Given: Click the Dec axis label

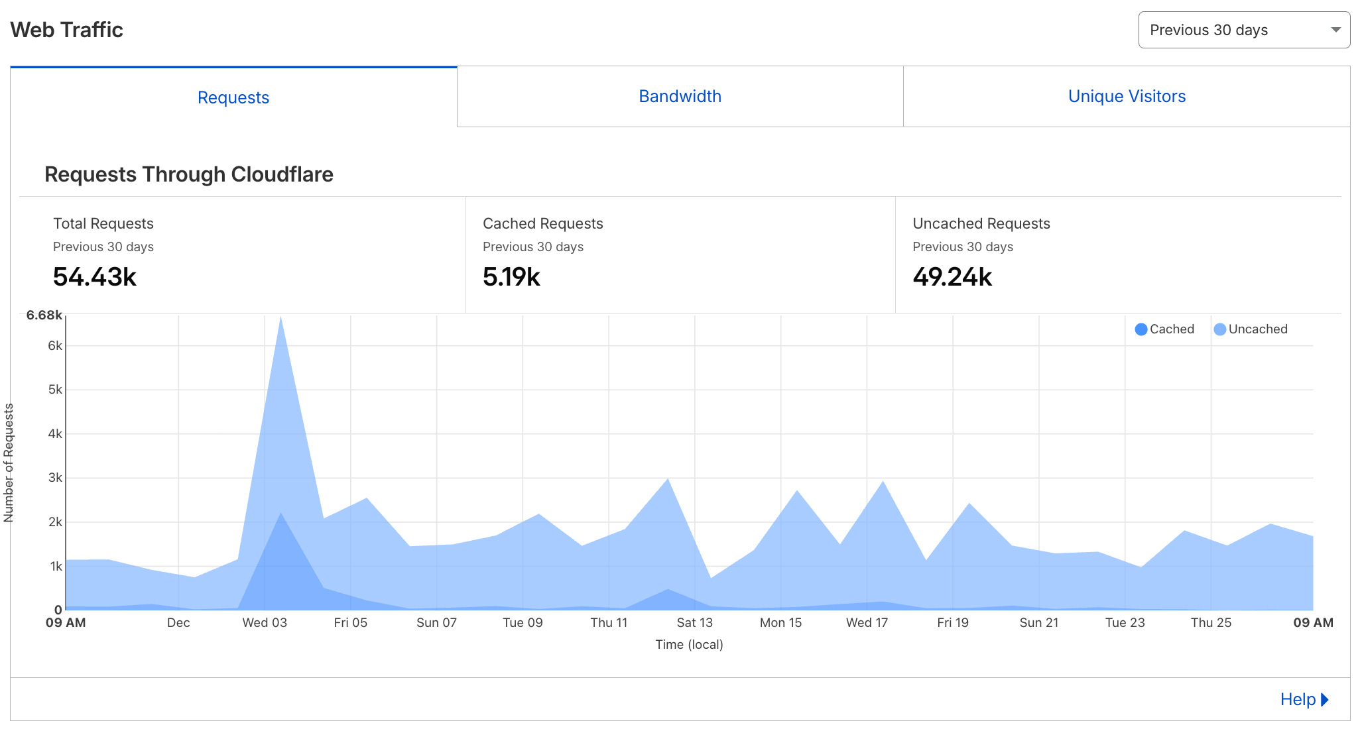Looking at the screenshot, I should 178,622.
